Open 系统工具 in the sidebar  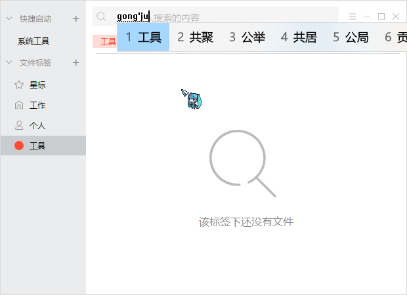[33, 41]
